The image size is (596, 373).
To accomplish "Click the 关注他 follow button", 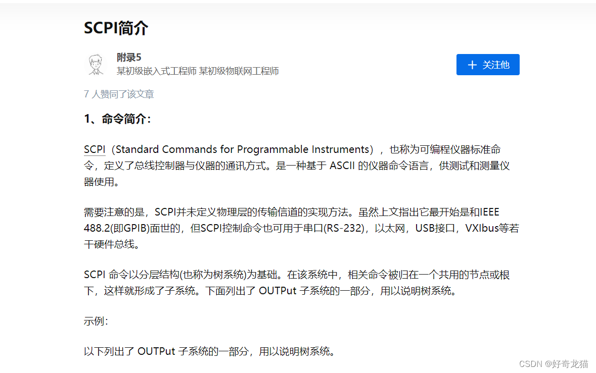I will point(488,65).
